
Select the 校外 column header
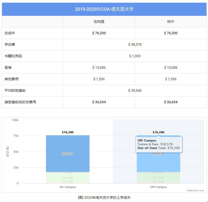coord(170,21)
